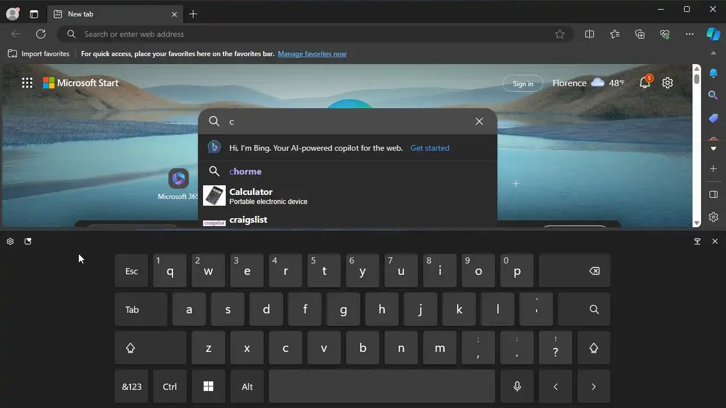
Task: Clear the search box text
Action: [479, 121]
